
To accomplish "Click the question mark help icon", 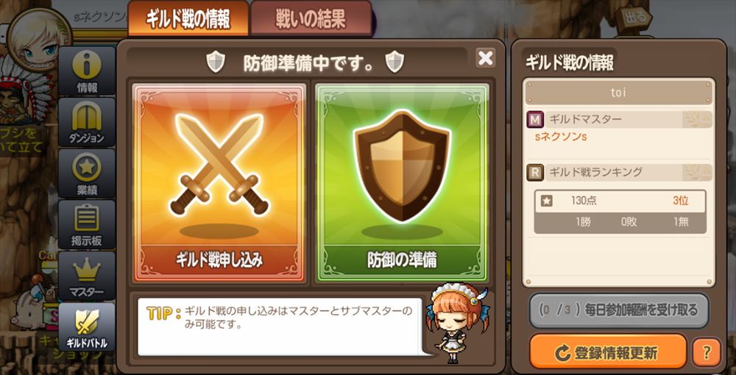I will tap(707, 352).
